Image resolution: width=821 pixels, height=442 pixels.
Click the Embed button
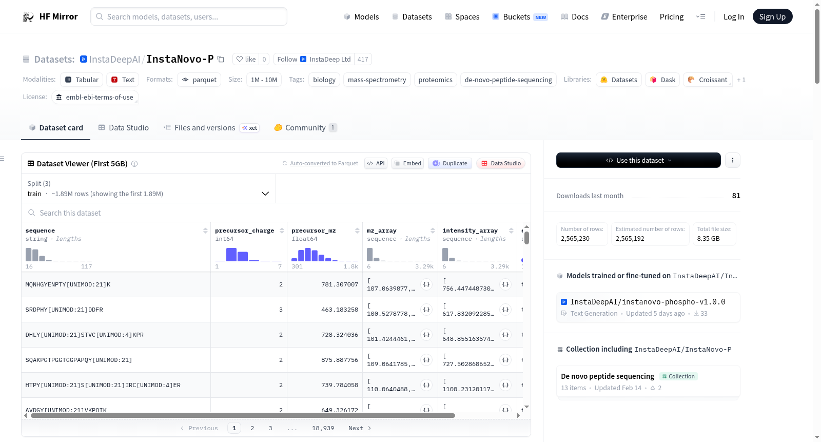coord(407,163)
